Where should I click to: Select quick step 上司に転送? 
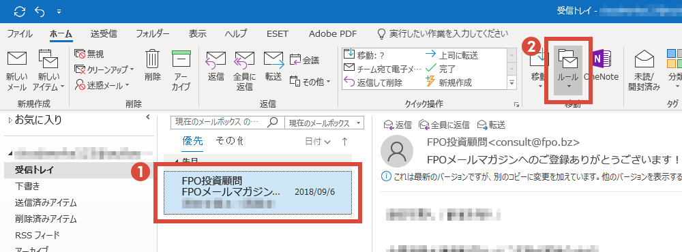[x=451, y=55]
